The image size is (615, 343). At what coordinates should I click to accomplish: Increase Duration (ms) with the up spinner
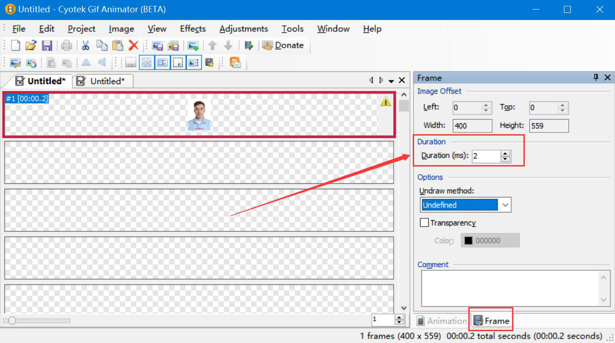point(505,153)
